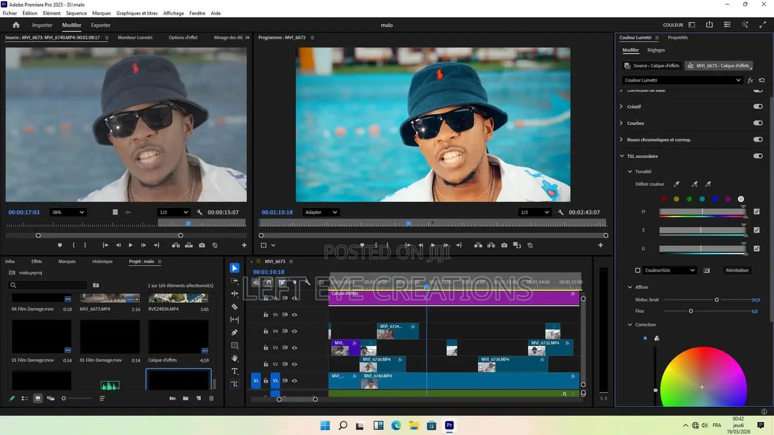Export frame from Program monitor camera icon
Screen dimensions: 774x435
pyautogui.click(x=504, y=245)
